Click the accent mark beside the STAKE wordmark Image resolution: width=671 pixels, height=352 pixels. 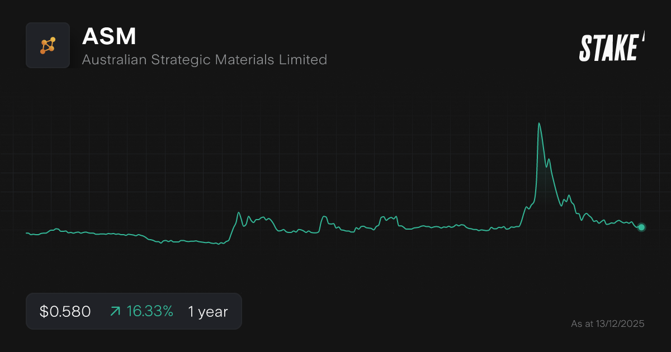pyautogui.click(x=642, y=37)
